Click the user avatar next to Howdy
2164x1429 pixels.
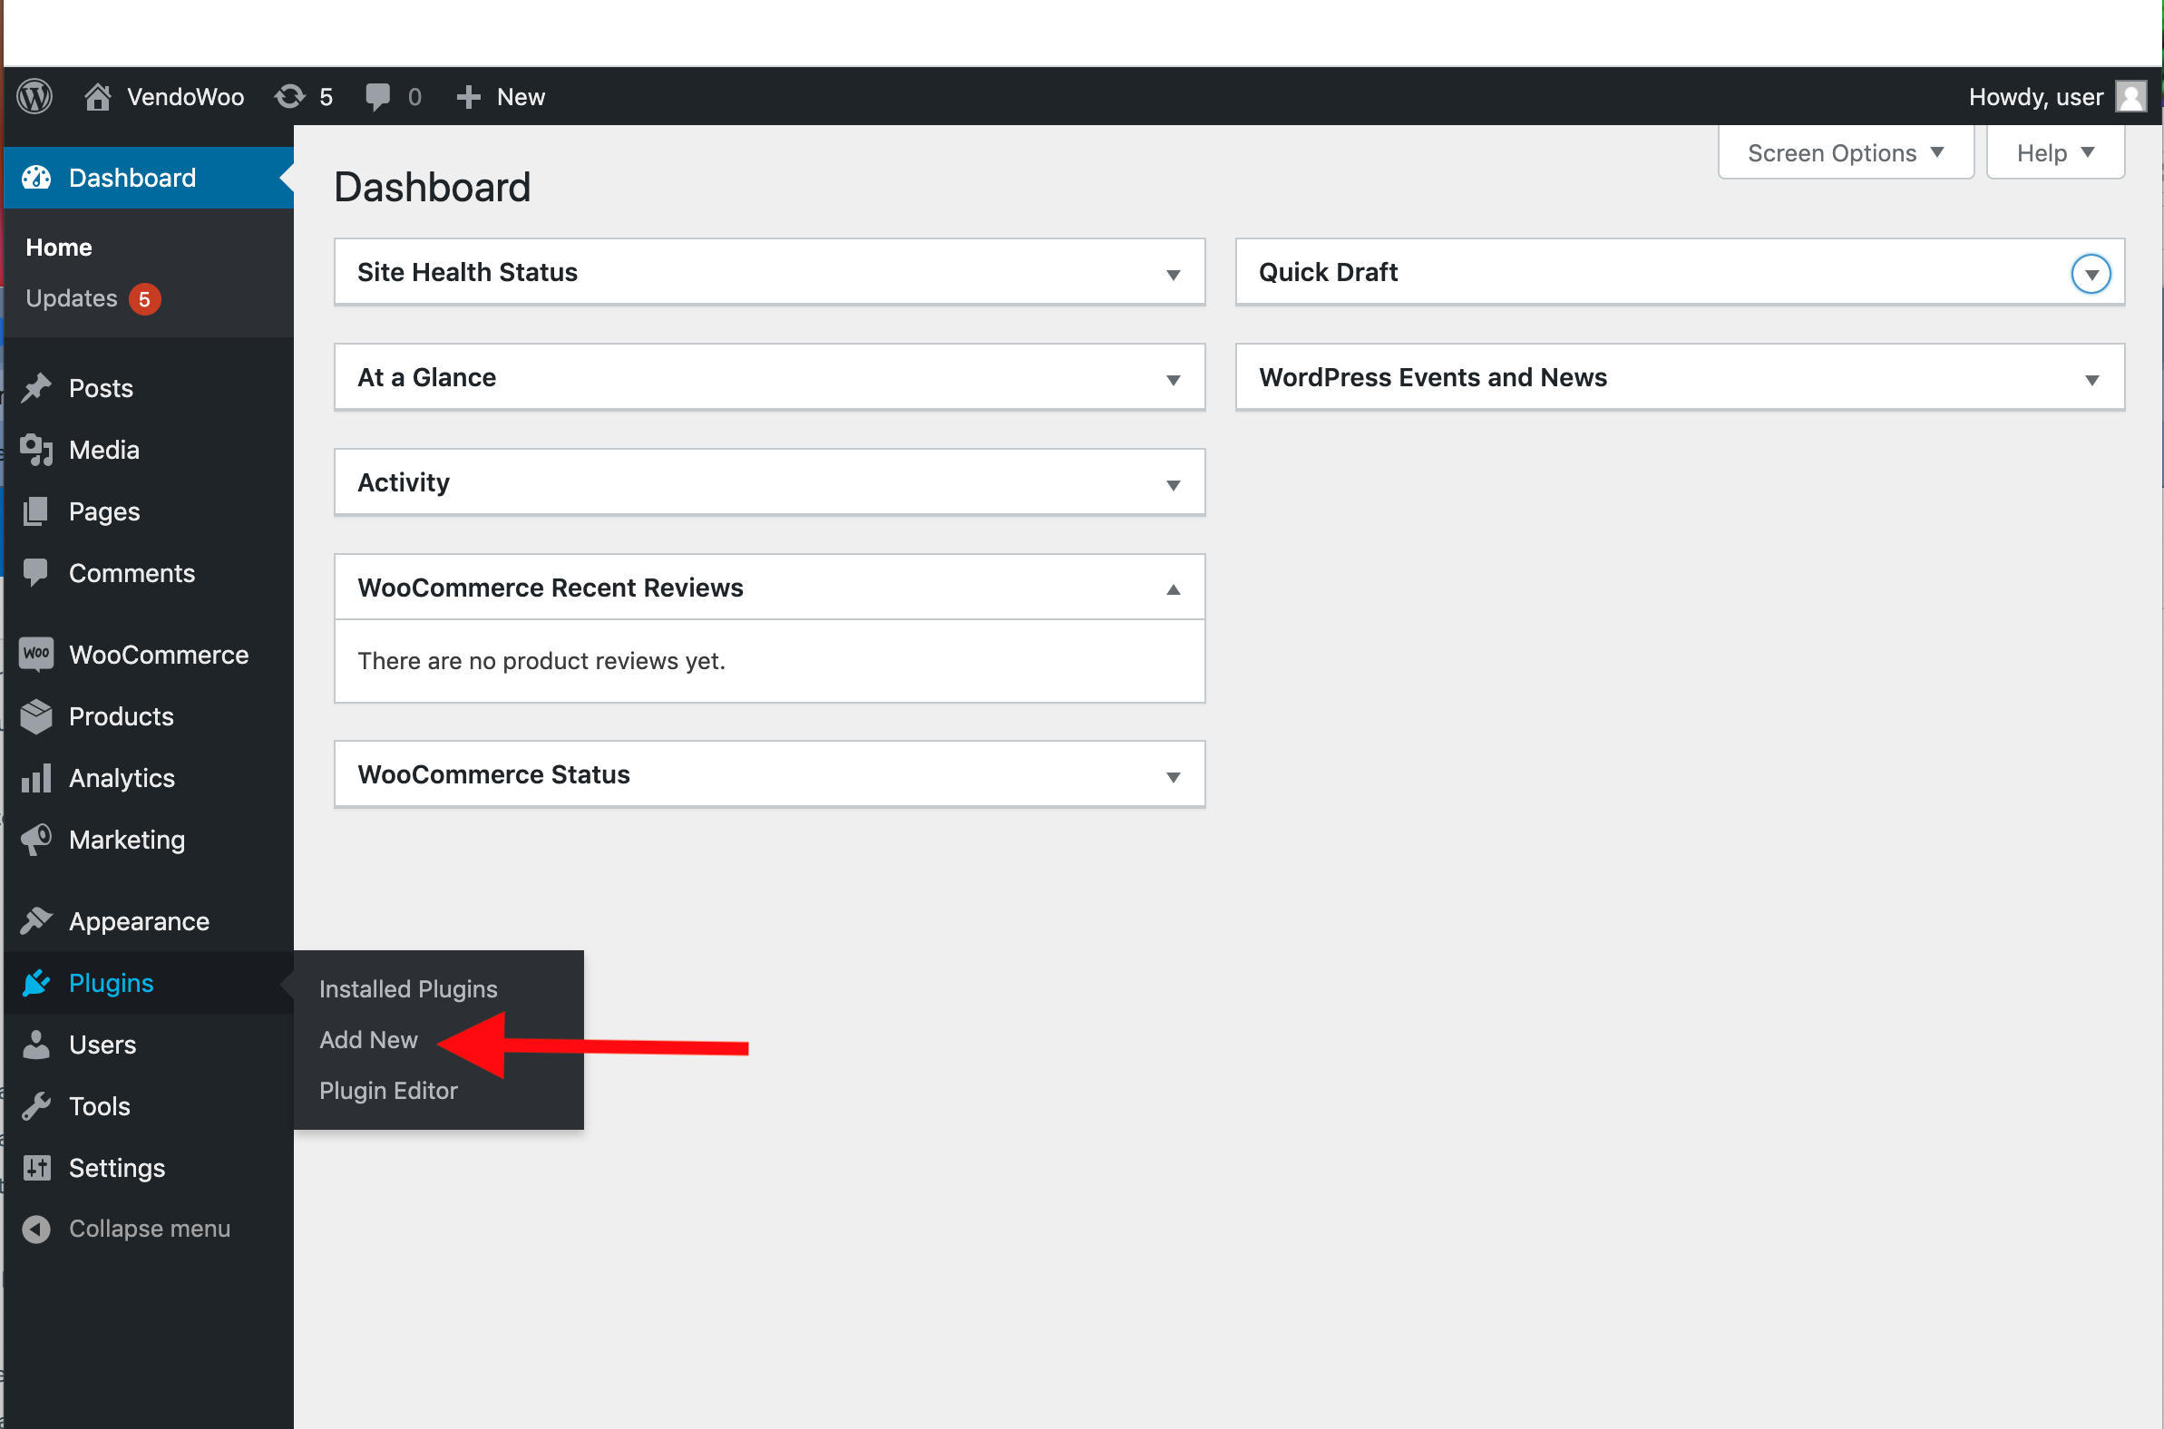pos(2131,97)
